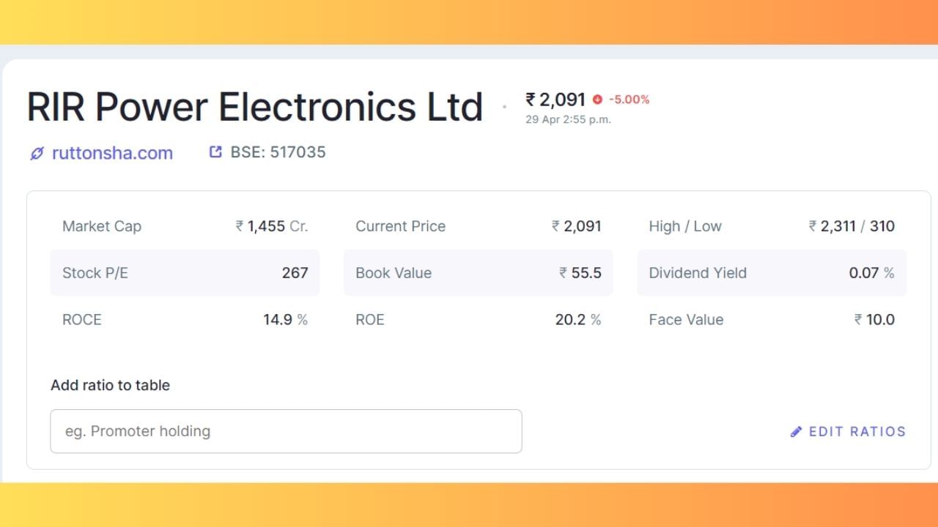Click the rupee symbol beside Market Cap value
This screenshot has width=938, height=527.
[x=238, y=226]
